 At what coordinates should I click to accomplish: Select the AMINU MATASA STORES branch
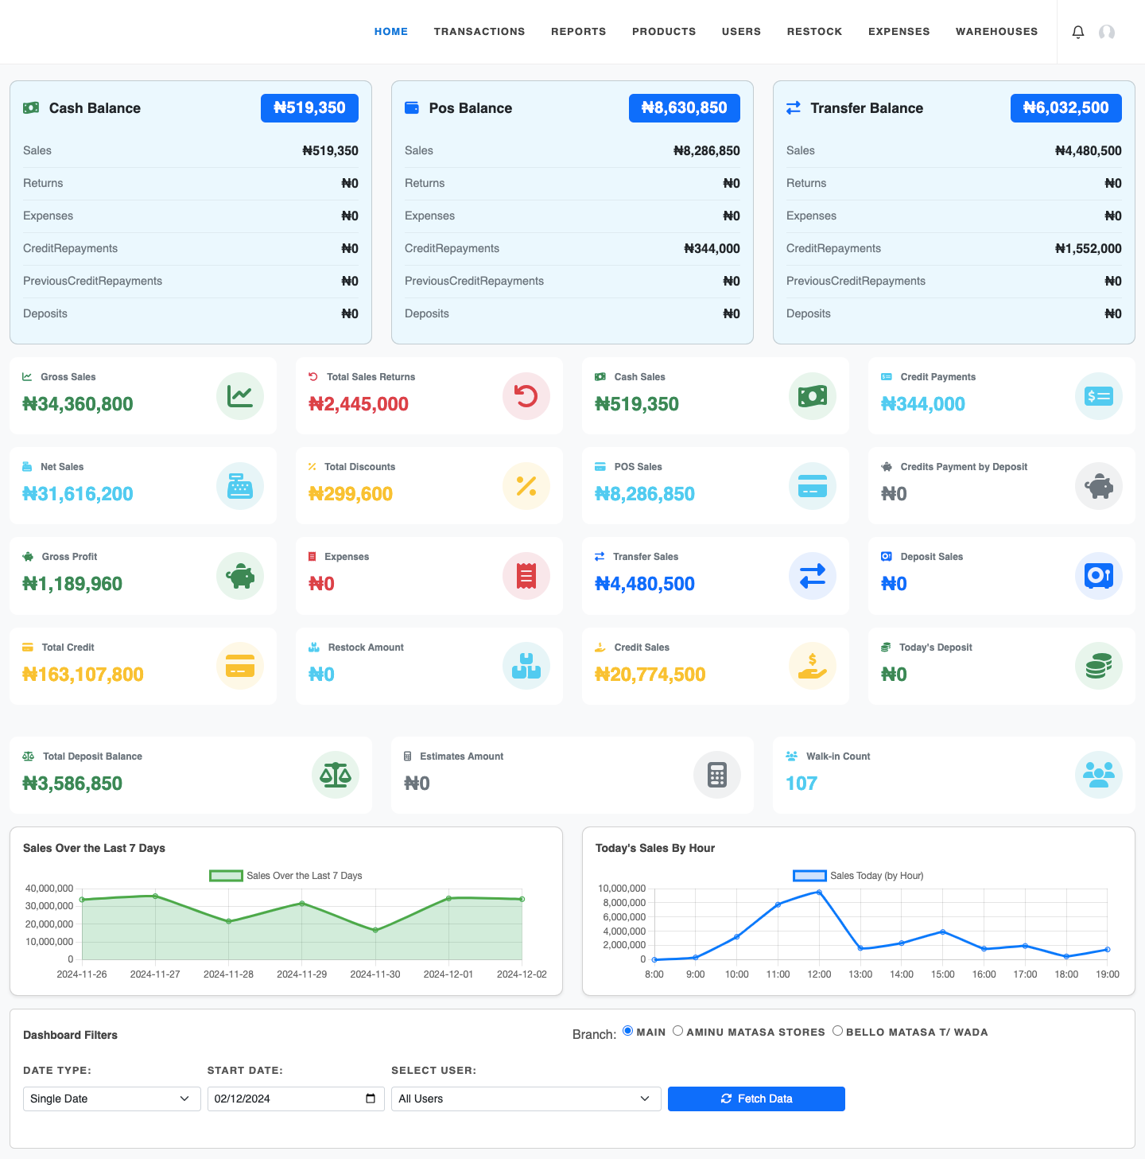[x=678, y=1030]
